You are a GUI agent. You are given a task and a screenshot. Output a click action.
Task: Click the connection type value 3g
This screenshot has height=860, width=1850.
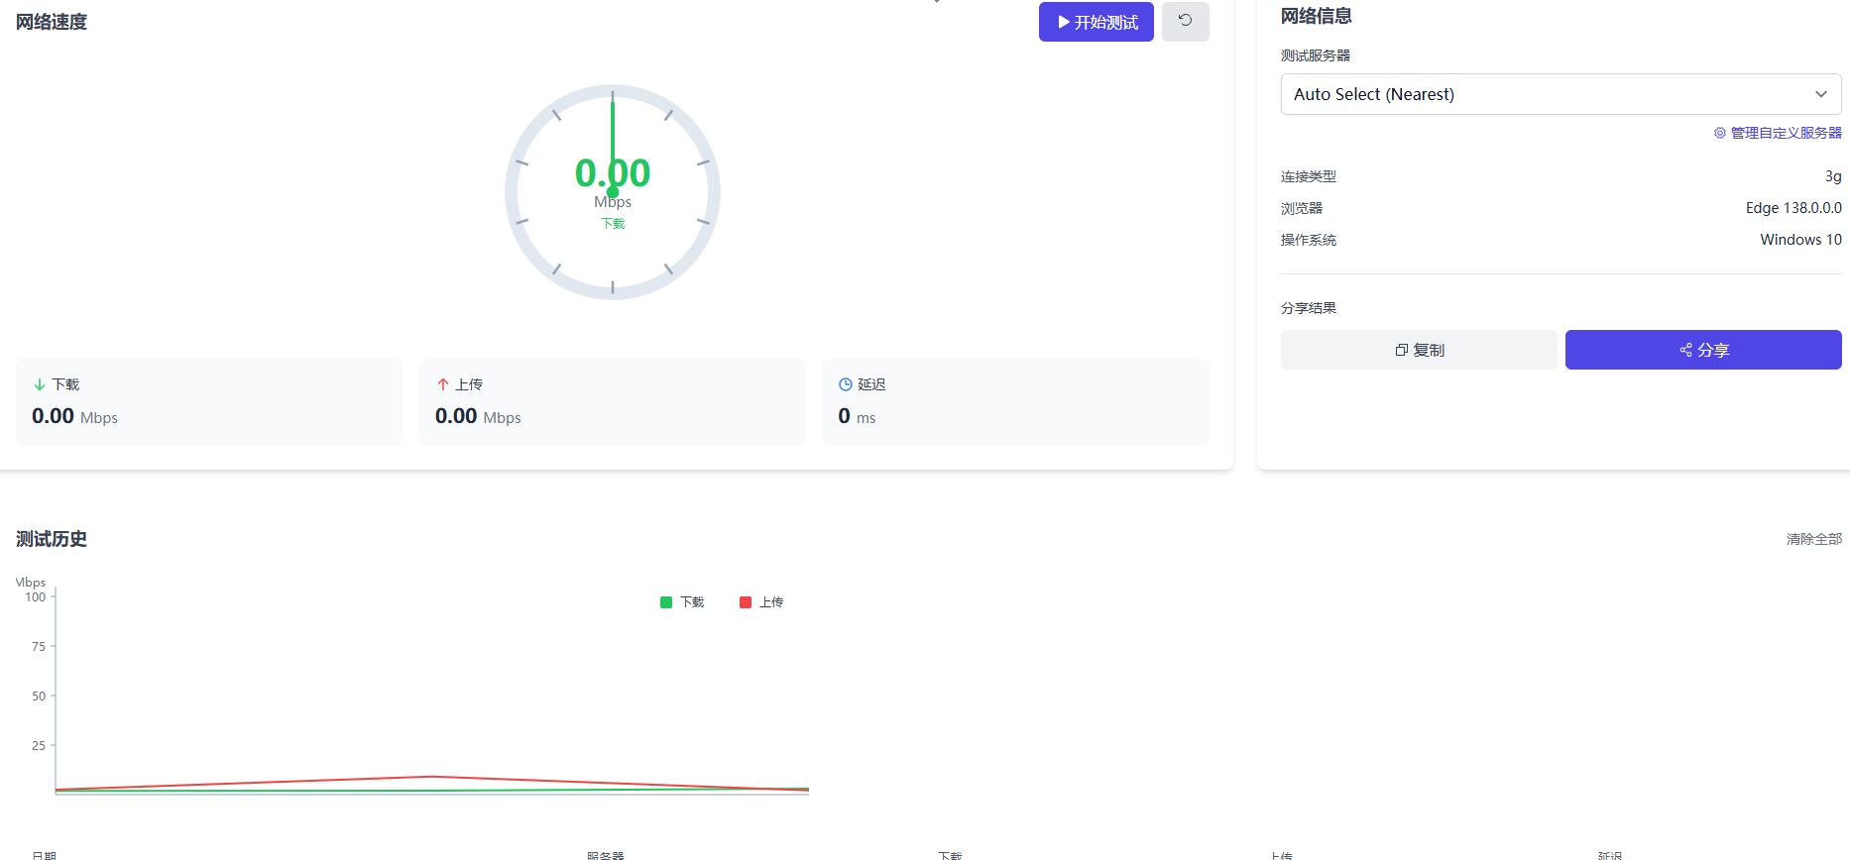[1833, 176]
